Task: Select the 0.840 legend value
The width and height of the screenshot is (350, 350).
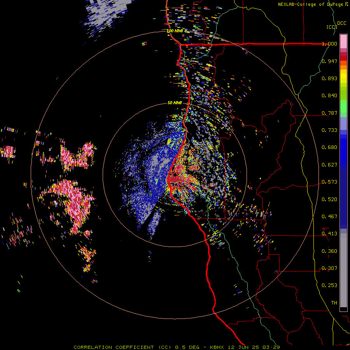Action: tap(329, 96)
